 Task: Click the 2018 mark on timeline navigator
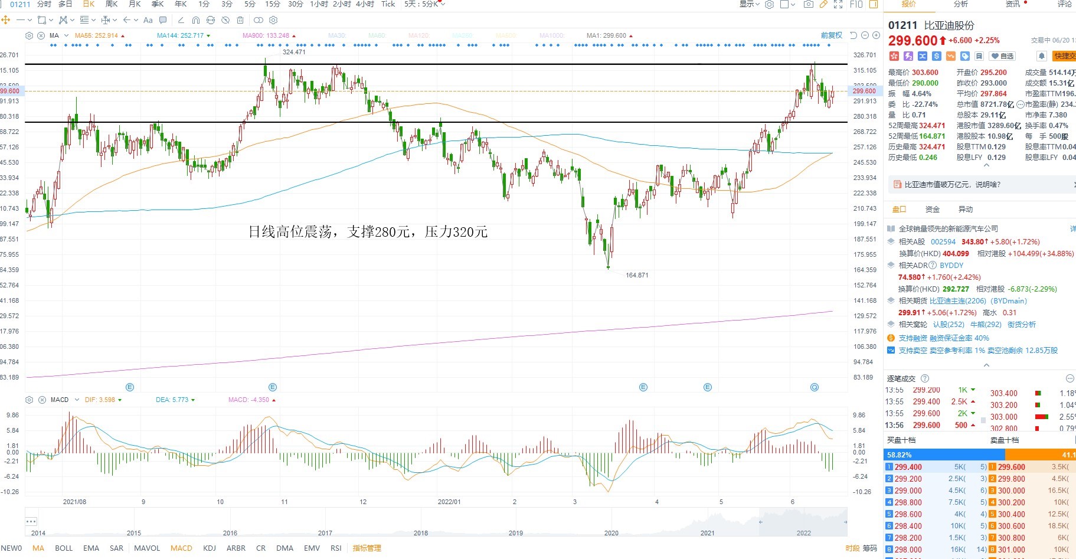pyautogui.click(x=421, y=532)
